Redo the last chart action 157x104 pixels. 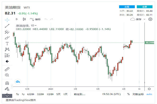pyautogui.click(x=51, y=19)
